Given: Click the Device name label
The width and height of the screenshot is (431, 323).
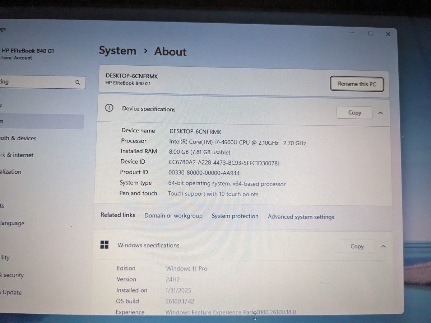Looking at the screenshot, I should (x=138, y=131).
